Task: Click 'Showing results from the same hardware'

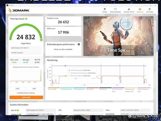Action: tap(26, 67)
